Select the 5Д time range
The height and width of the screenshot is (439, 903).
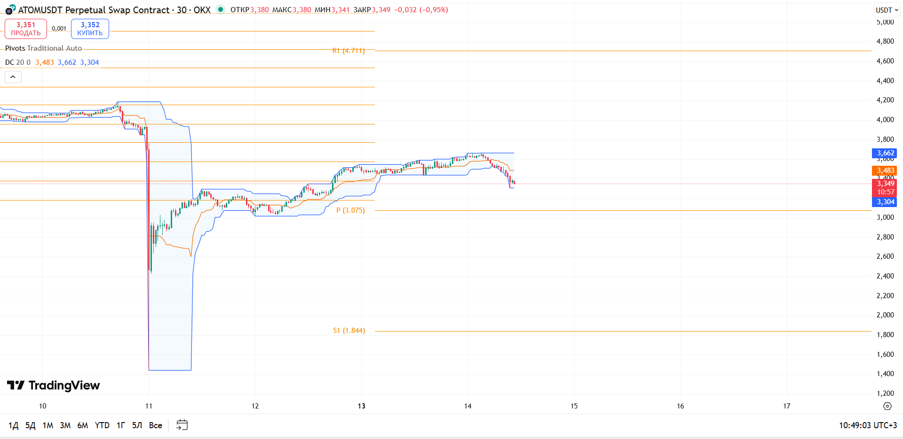click(31, 425)
